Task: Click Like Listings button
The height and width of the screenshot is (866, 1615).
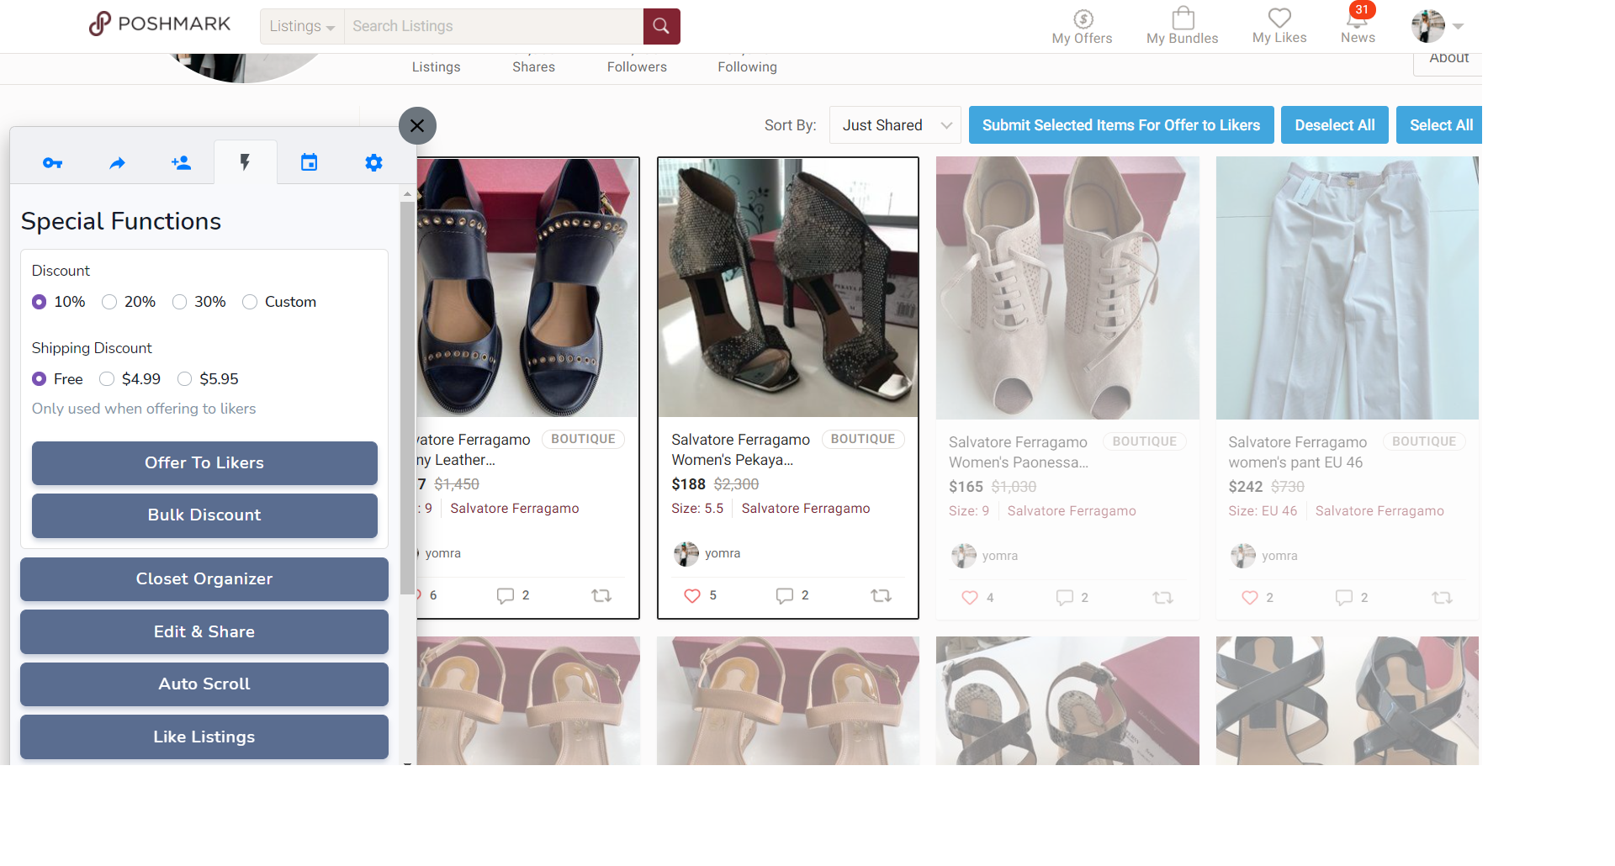Action: click(204, 737)
